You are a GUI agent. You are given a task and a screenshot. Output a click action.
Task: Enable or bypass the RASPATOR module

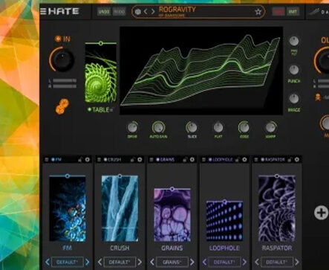pos(263,160)
